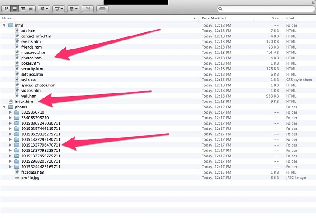Click the 4.4 MB size value
This screenshot has height=218, width=316.
coord(273,53)
